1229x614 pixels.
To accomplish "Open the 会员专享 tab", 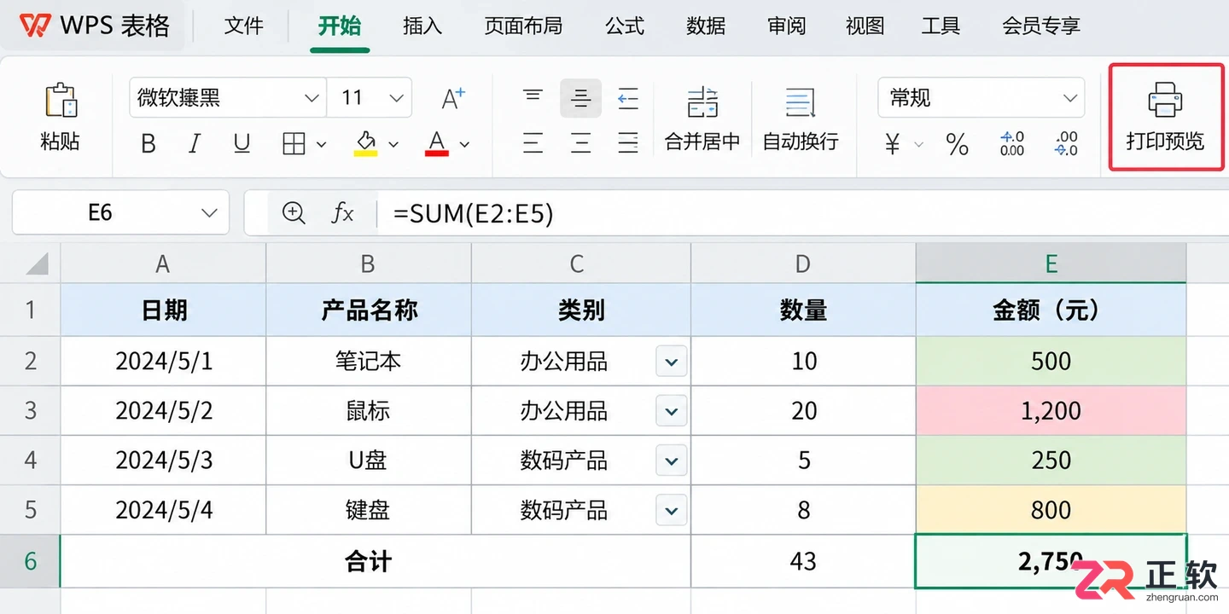I will point(1041,26).
